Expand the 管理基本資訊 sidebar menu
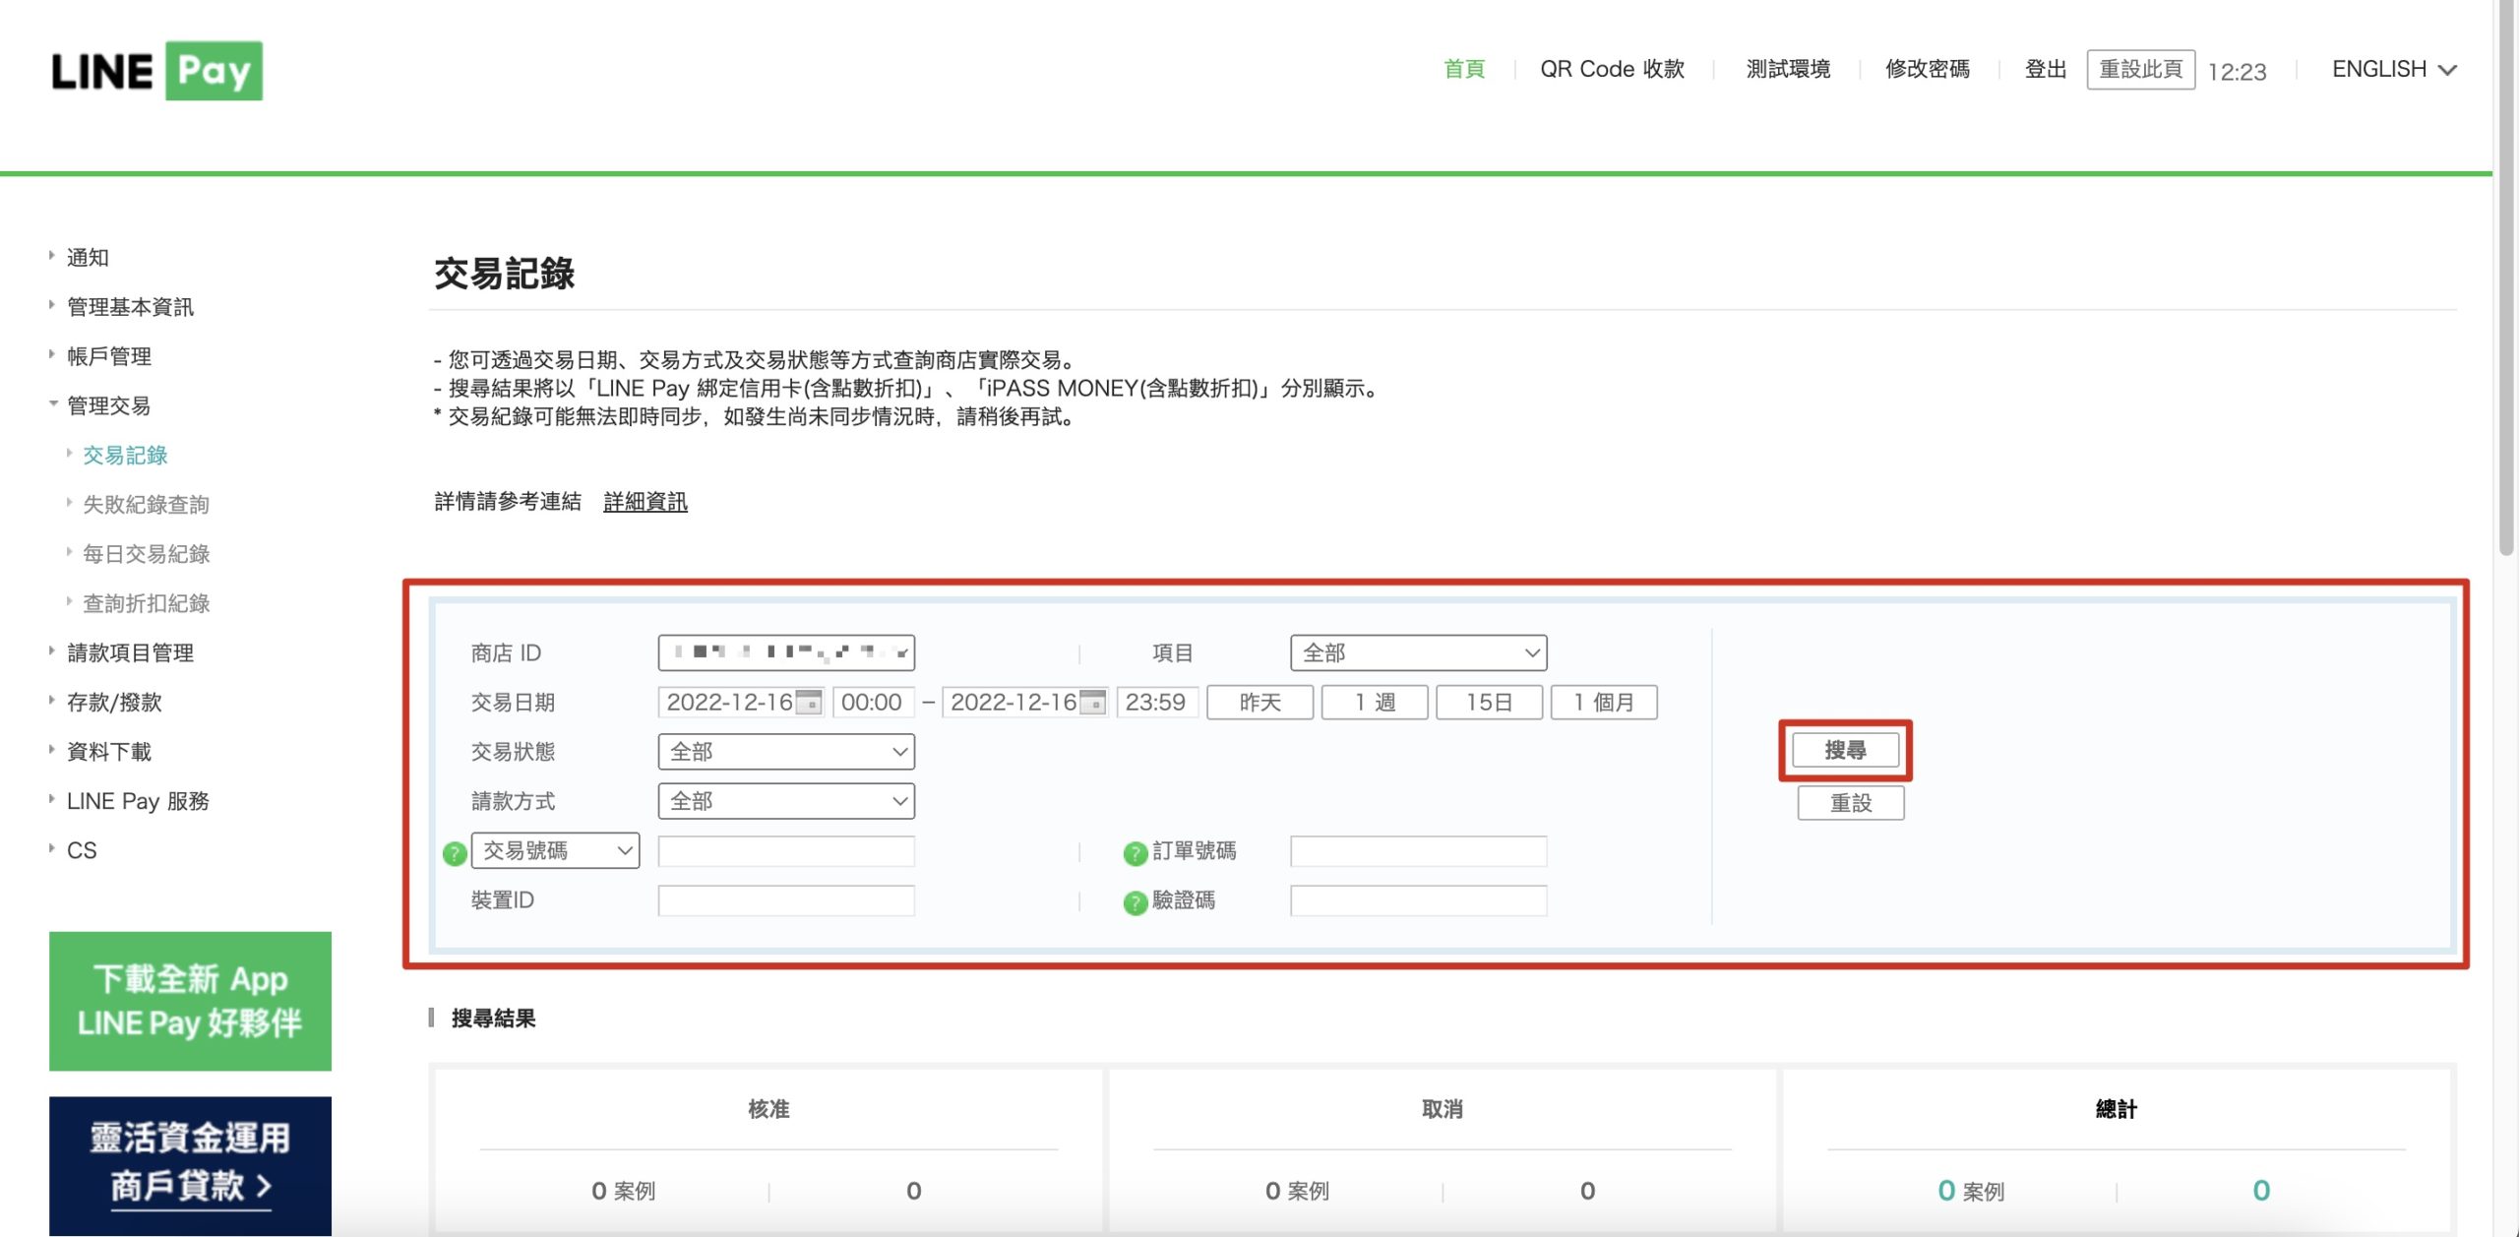This screenshot has width=2519, height=1237. pyautogui.click(x=130, y=307)
